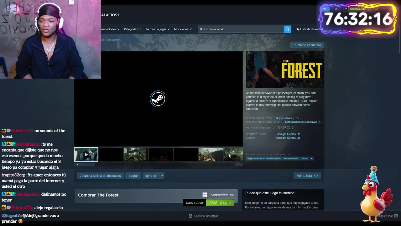Click the loading video player area

pos(158,99)
